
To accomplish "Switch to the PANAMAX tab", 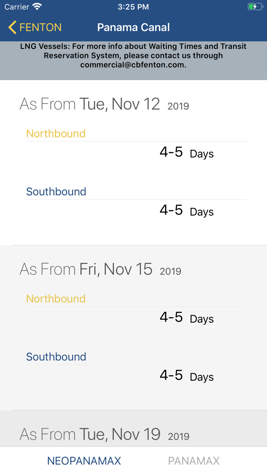I will (x=194, y=461).
